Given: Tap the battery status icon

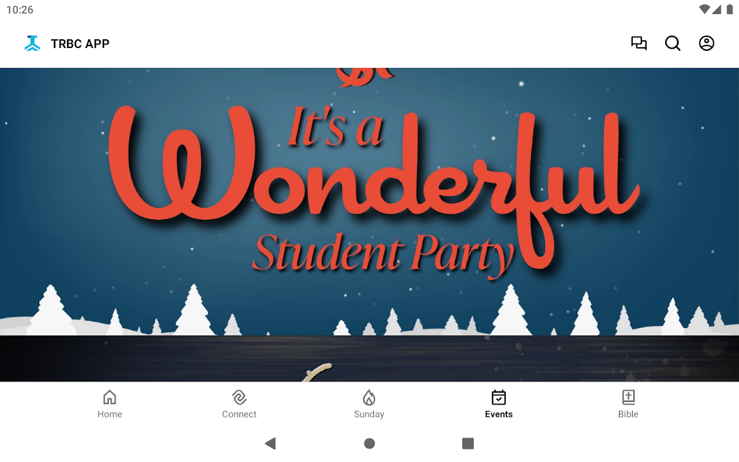Looking at the screenshot, I should click(729, 9).
